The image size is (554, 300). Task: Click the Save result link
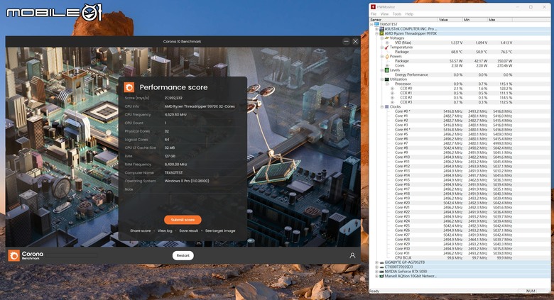pos(189,230)
